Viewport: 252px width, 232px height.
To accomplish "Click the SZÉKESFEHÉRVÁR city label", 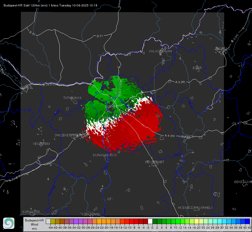I will [74, 135].
